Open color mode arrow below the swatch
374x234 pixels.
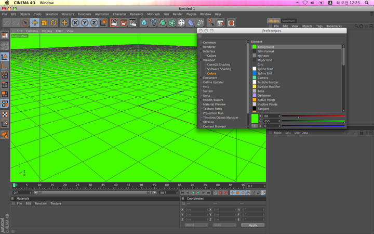[255, 126]
